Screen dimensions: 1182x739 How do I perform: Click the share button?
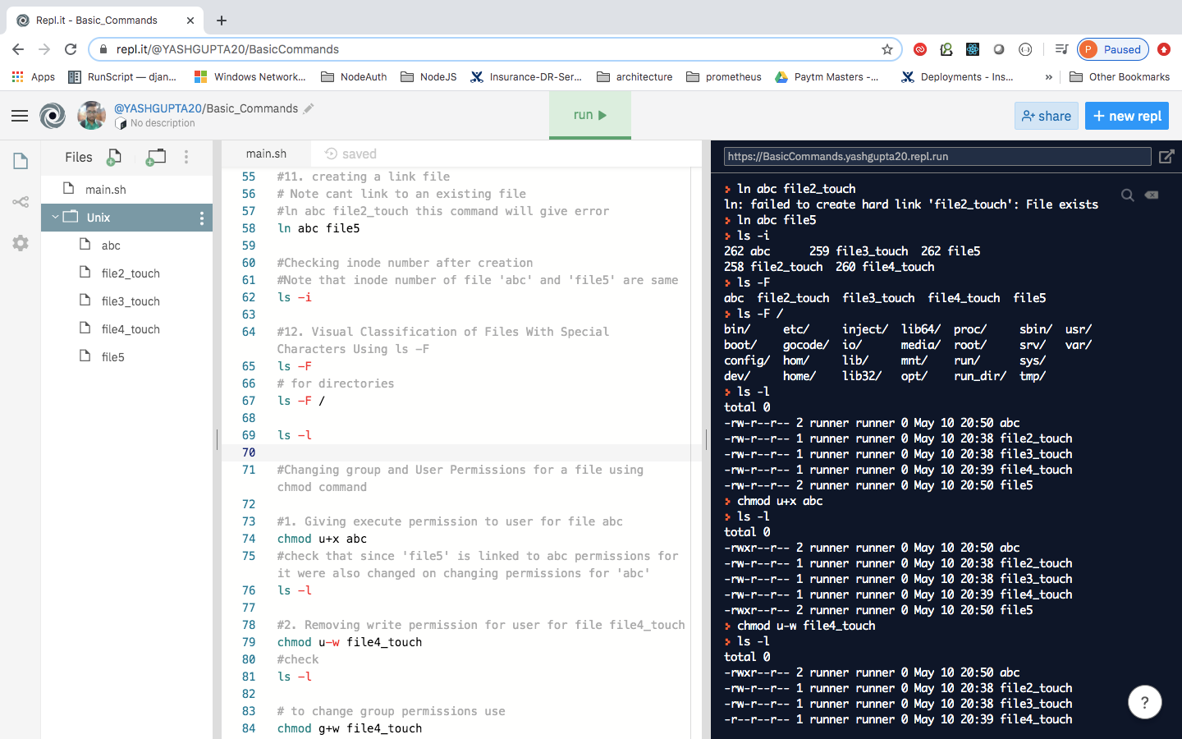[1046, 116]
